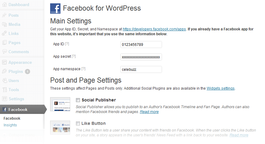Image resolution: width=265 pixels, height=144 pixels.
Task: Click the Links chain icon
Action: (x=4, y=33)
